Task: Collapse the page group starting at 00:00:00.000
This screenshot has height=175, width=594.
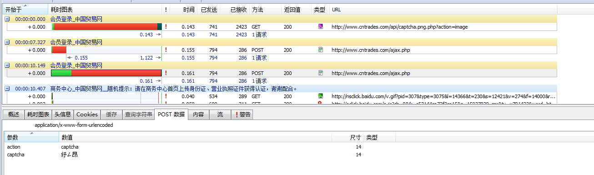Action: coord(7,19)
